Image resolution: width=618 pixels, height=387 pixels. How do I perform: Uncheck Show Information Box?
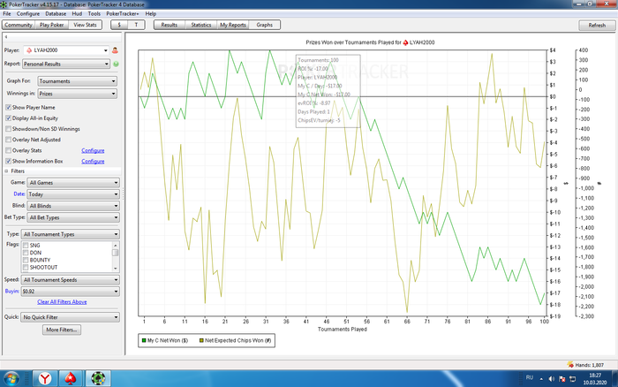coord(8,161)
